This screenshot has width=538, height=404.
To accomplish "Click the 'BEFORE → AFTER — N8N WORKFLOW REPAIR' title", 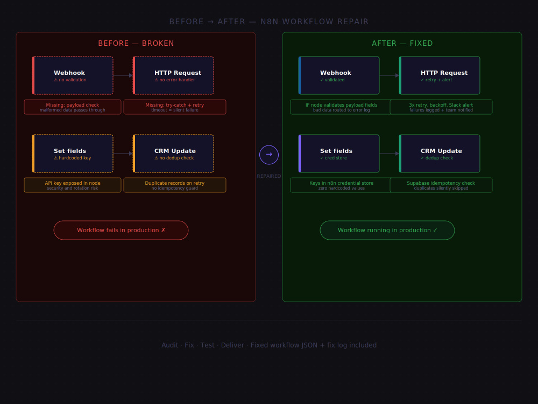I will [268, 22].
